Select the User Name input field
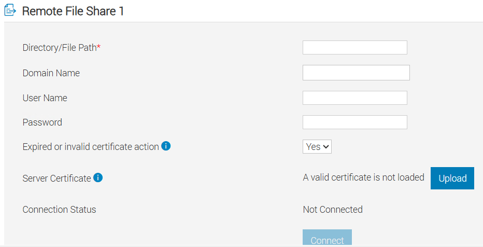This screenshot has height=247, width=483. (354, 98)
